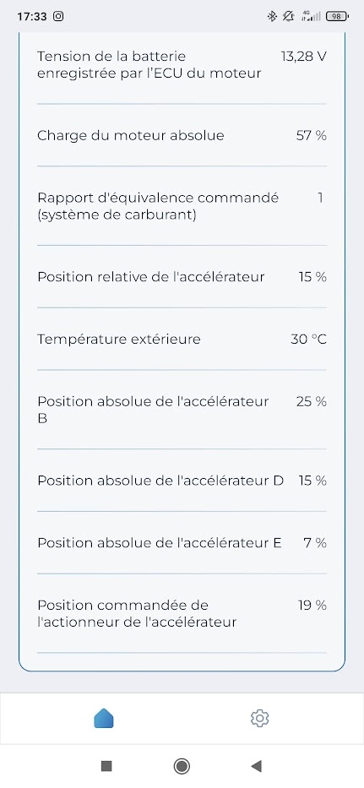This screenshot has height=788, width=364.
Task: Tap the recent apps square button
Action: pyautogui.click(x=106, y=766)
